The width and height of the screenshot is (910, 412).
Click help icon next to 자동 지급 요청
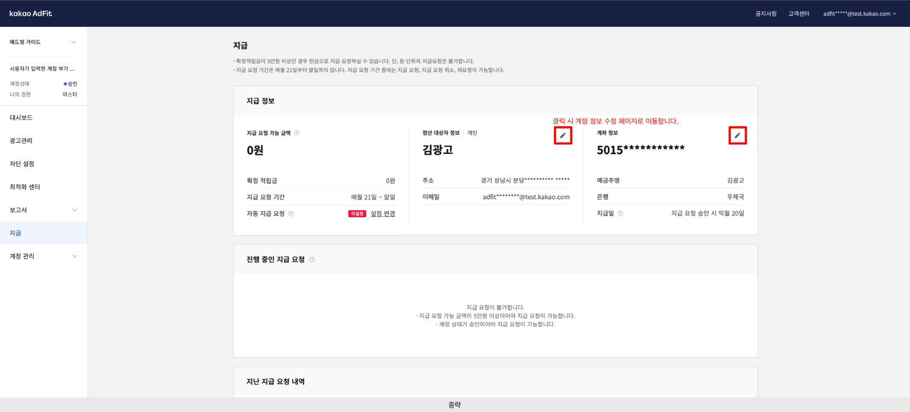[291, 214]
